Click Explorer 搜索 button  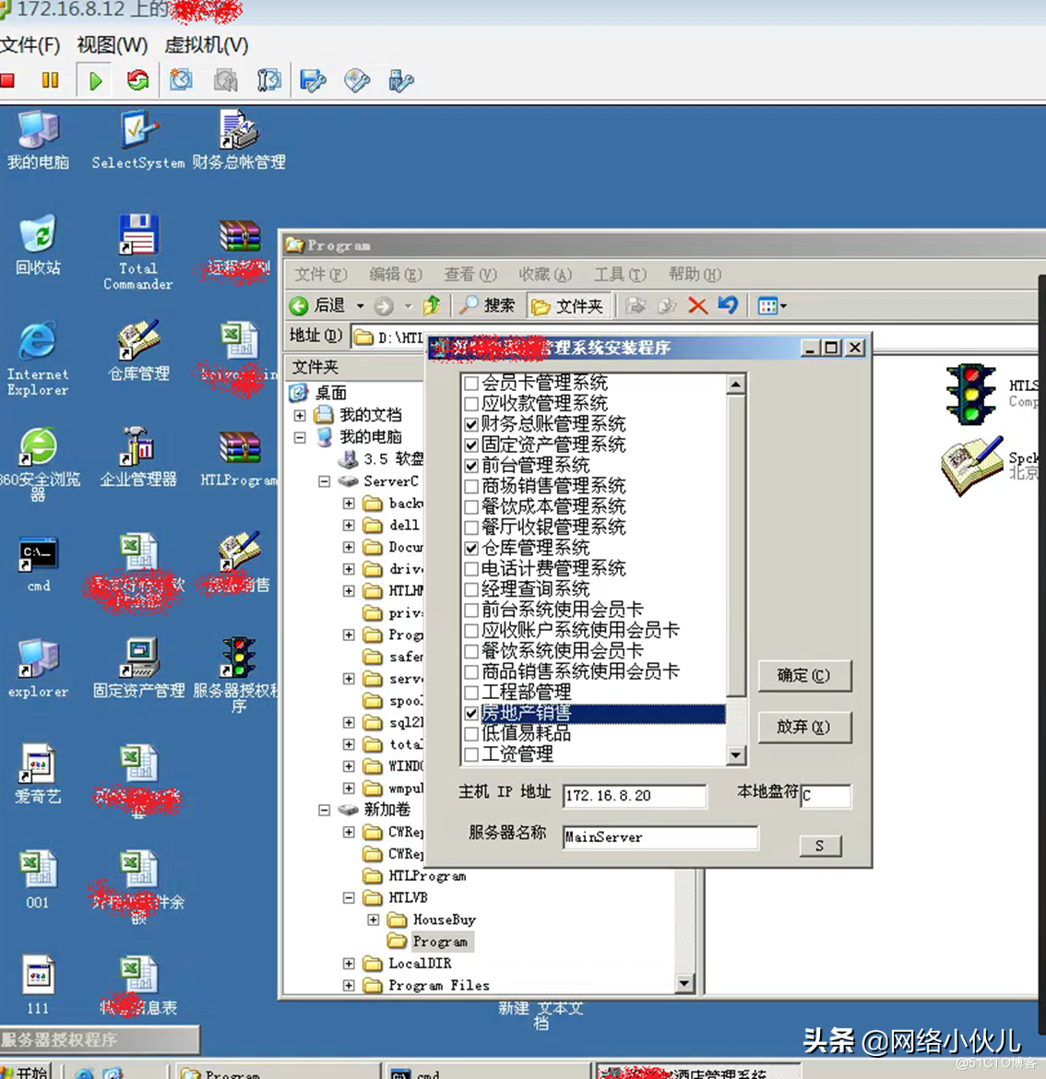pyautogui.click(x=487, y=305)
